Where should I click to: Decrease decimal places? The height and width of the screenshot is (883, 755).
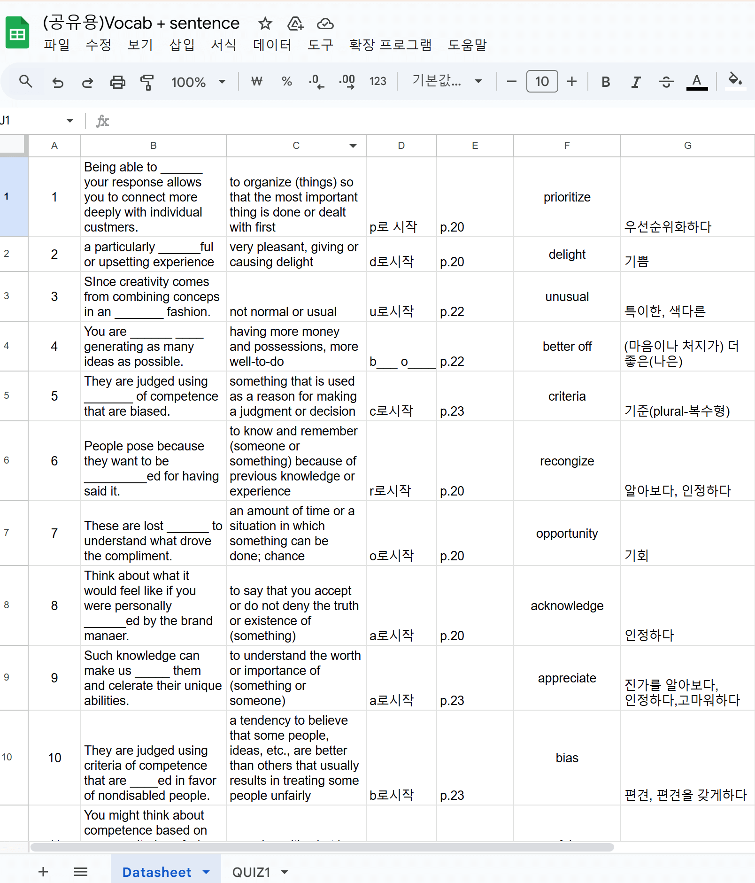[x=316, y=82]
